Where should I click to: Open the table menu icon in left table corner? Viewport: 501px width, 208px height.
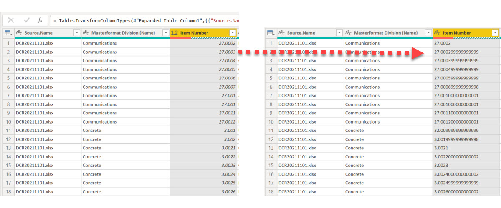8,33
